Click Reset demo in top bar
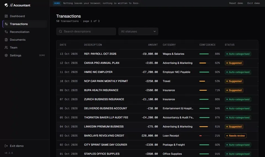The height and width of the screenshot is (157, 265). (x=236, y=3)
